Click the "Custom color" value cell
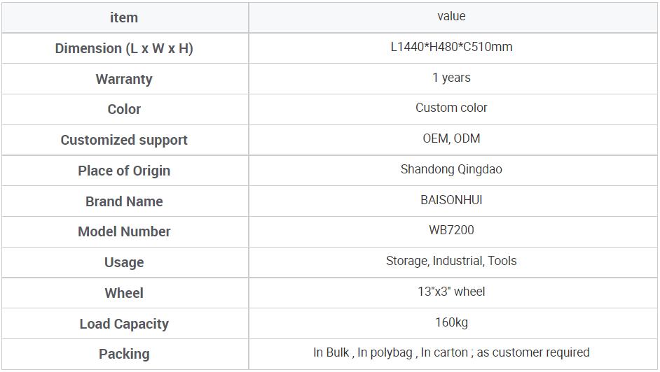Viewport: 660px width, 372px height. 451,108
